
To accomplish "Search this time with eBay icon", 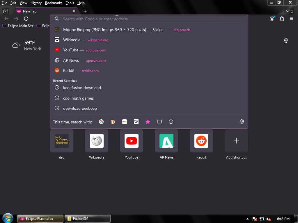I will (125, 122).
